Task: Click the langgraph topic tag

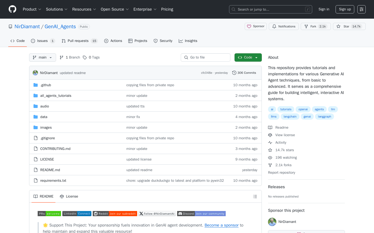Action: coord(324,116)
